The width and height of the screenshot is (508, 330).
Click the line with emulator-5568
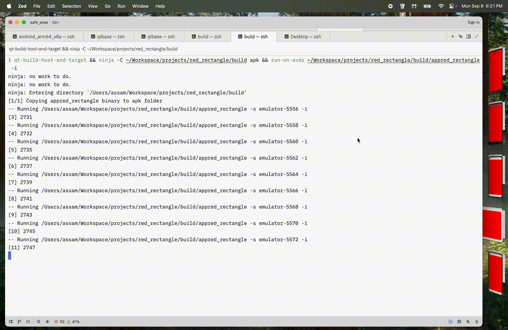click(158, 207)
